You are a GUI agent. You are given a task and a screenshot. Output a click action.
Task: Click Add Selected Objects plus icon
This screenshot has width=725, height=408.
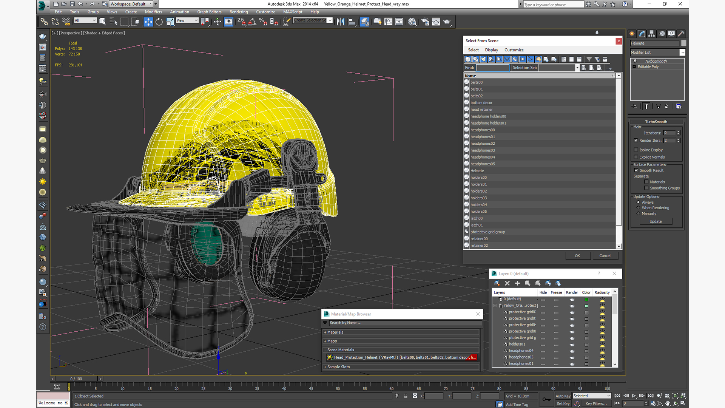click(517, 283)
